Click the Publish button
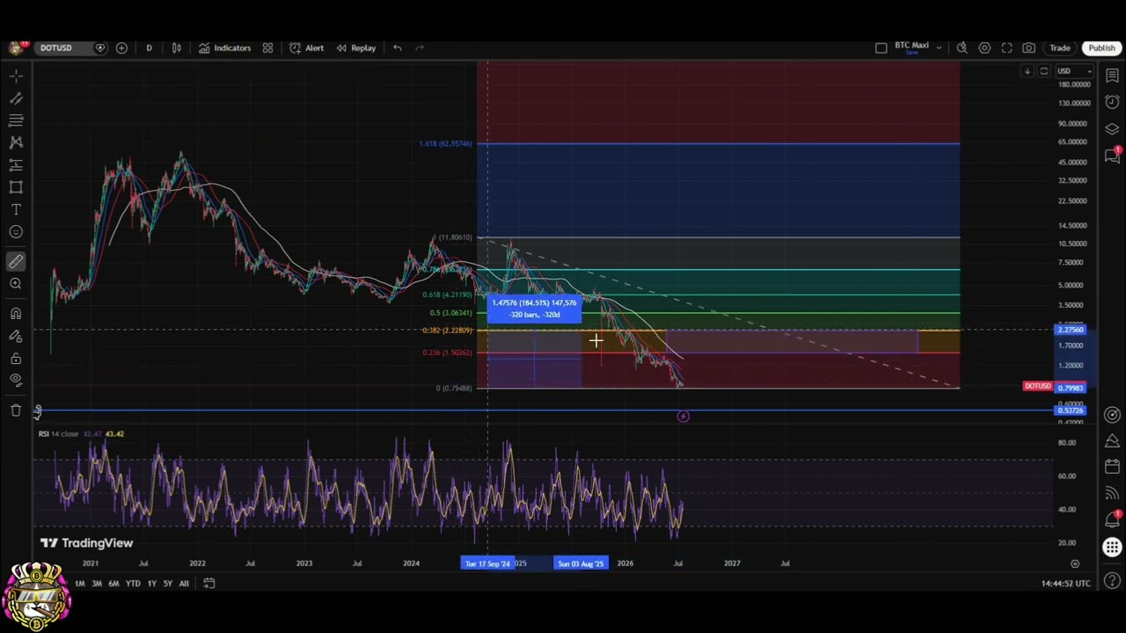 pos(1101,47)
